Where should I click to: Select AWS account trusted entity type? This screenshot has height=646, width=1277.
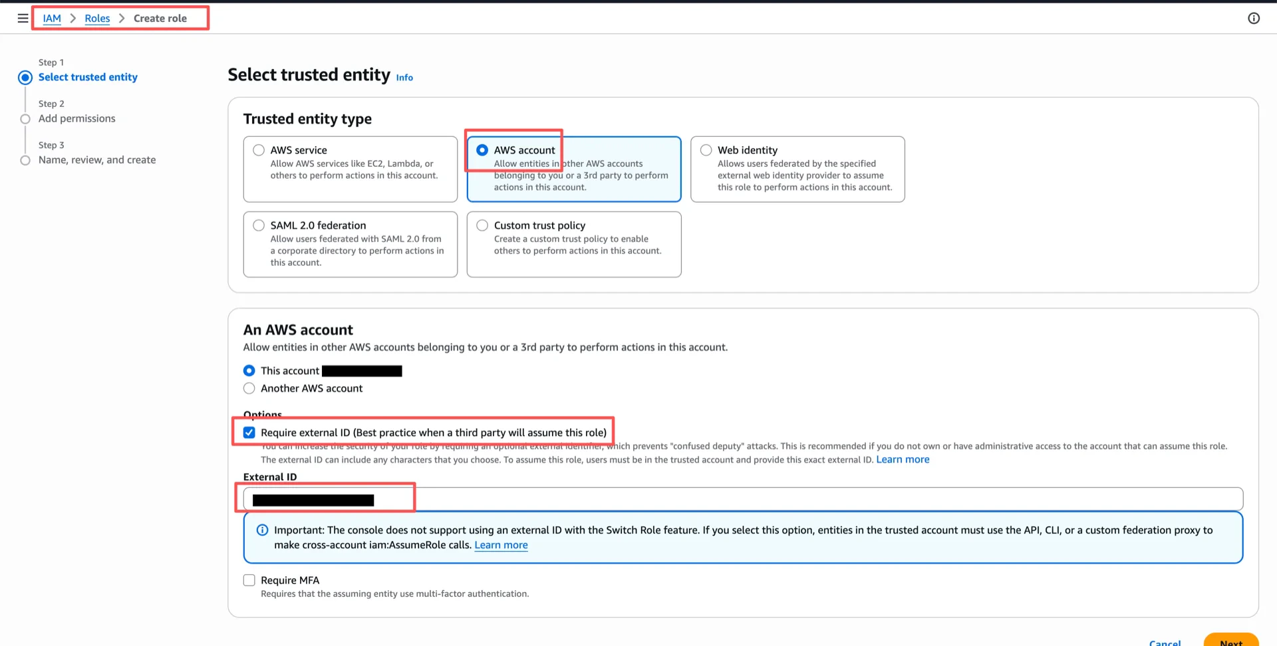[482, 150]
